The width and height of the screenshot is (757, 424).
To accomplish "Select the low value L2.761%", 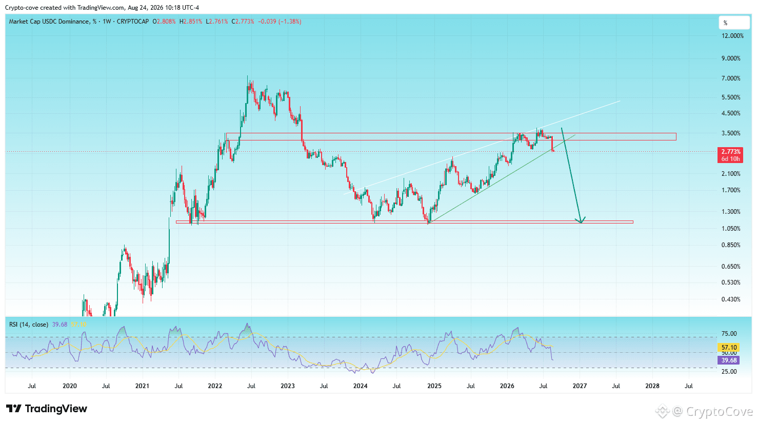I will [217, 22].
